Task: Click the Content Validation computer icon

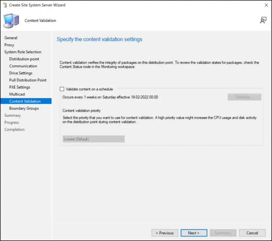Action: click(11, 20)
